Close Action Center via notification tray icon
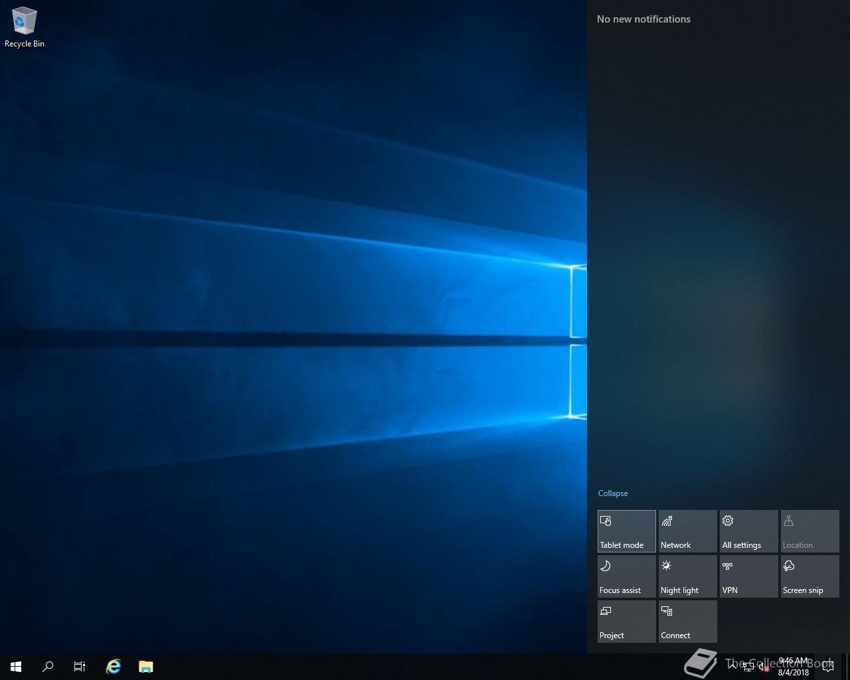The width and height of the screenshot is (850, 680). click(x=828, y=667)
